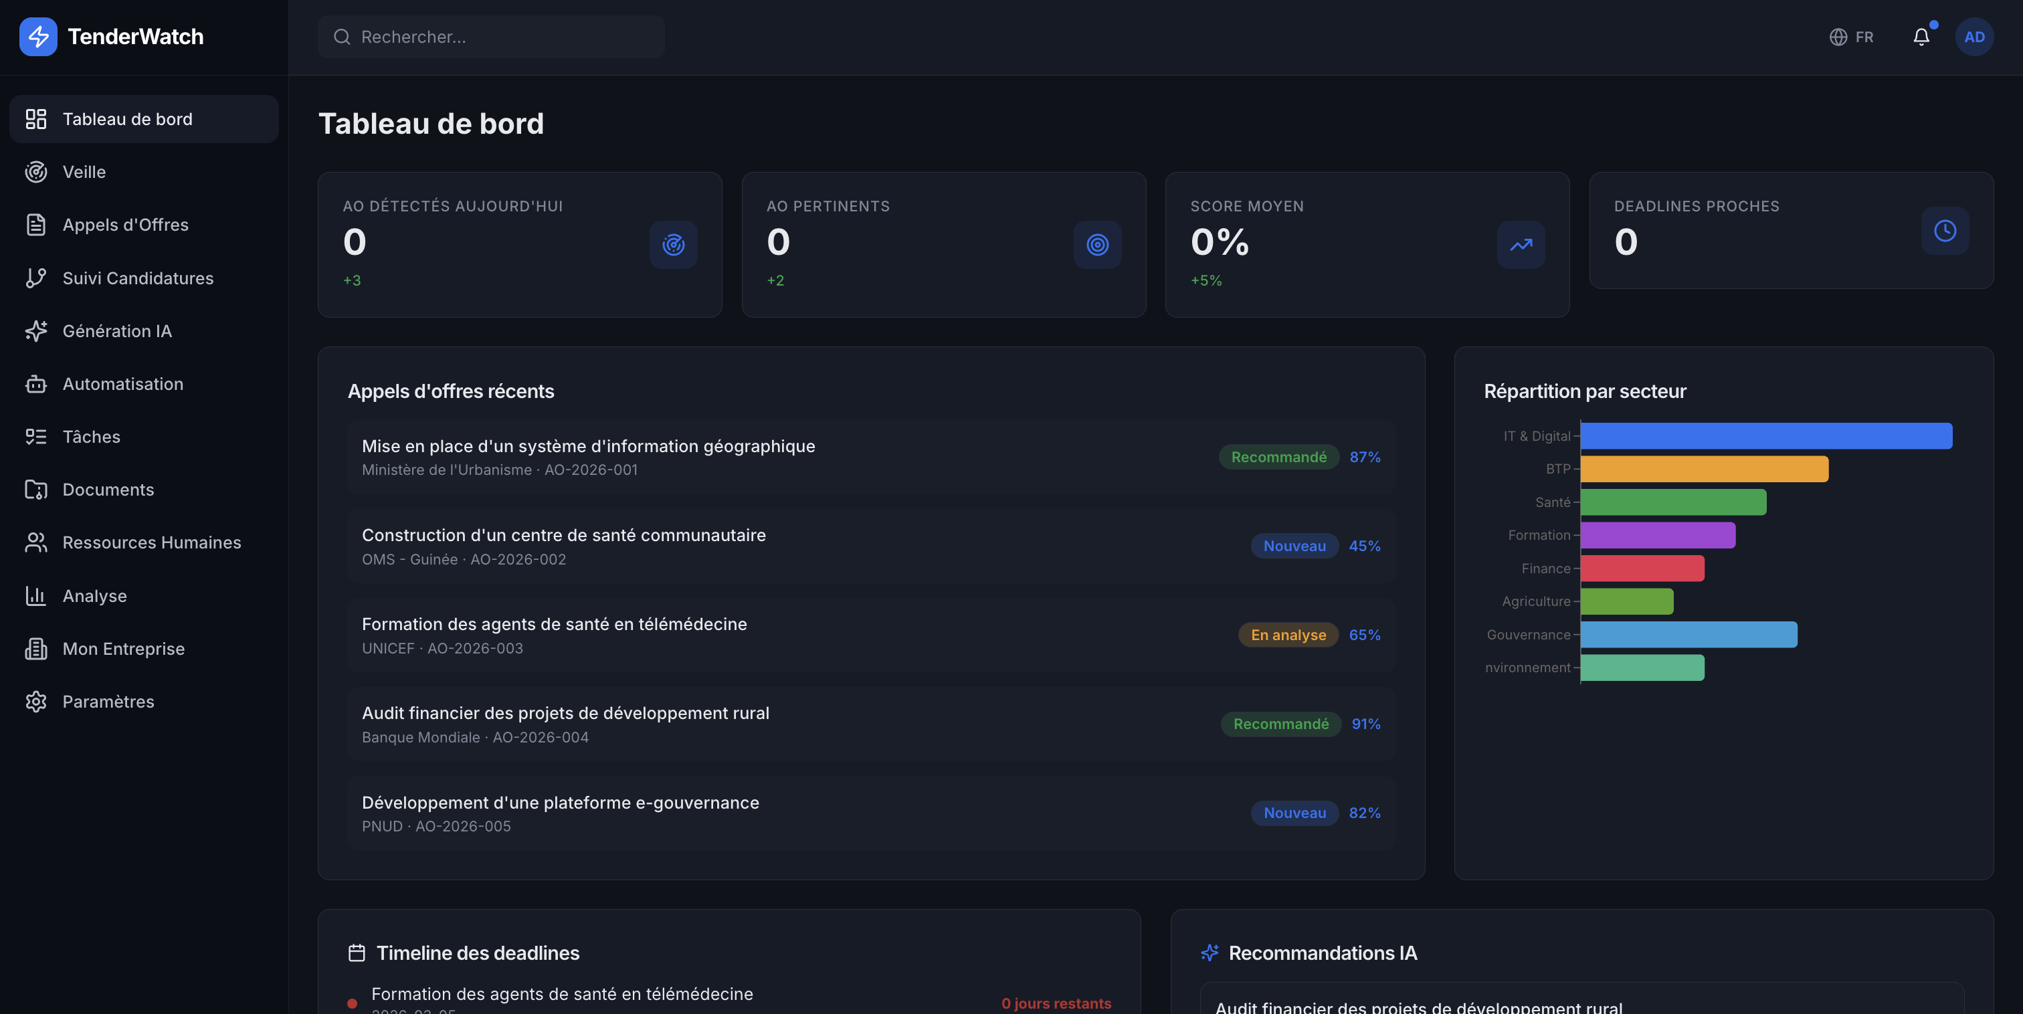Viewport: 2023px width, 1014px height.
Task: Click calendar icon beside Timeline des deadlines
Action: 357,952
